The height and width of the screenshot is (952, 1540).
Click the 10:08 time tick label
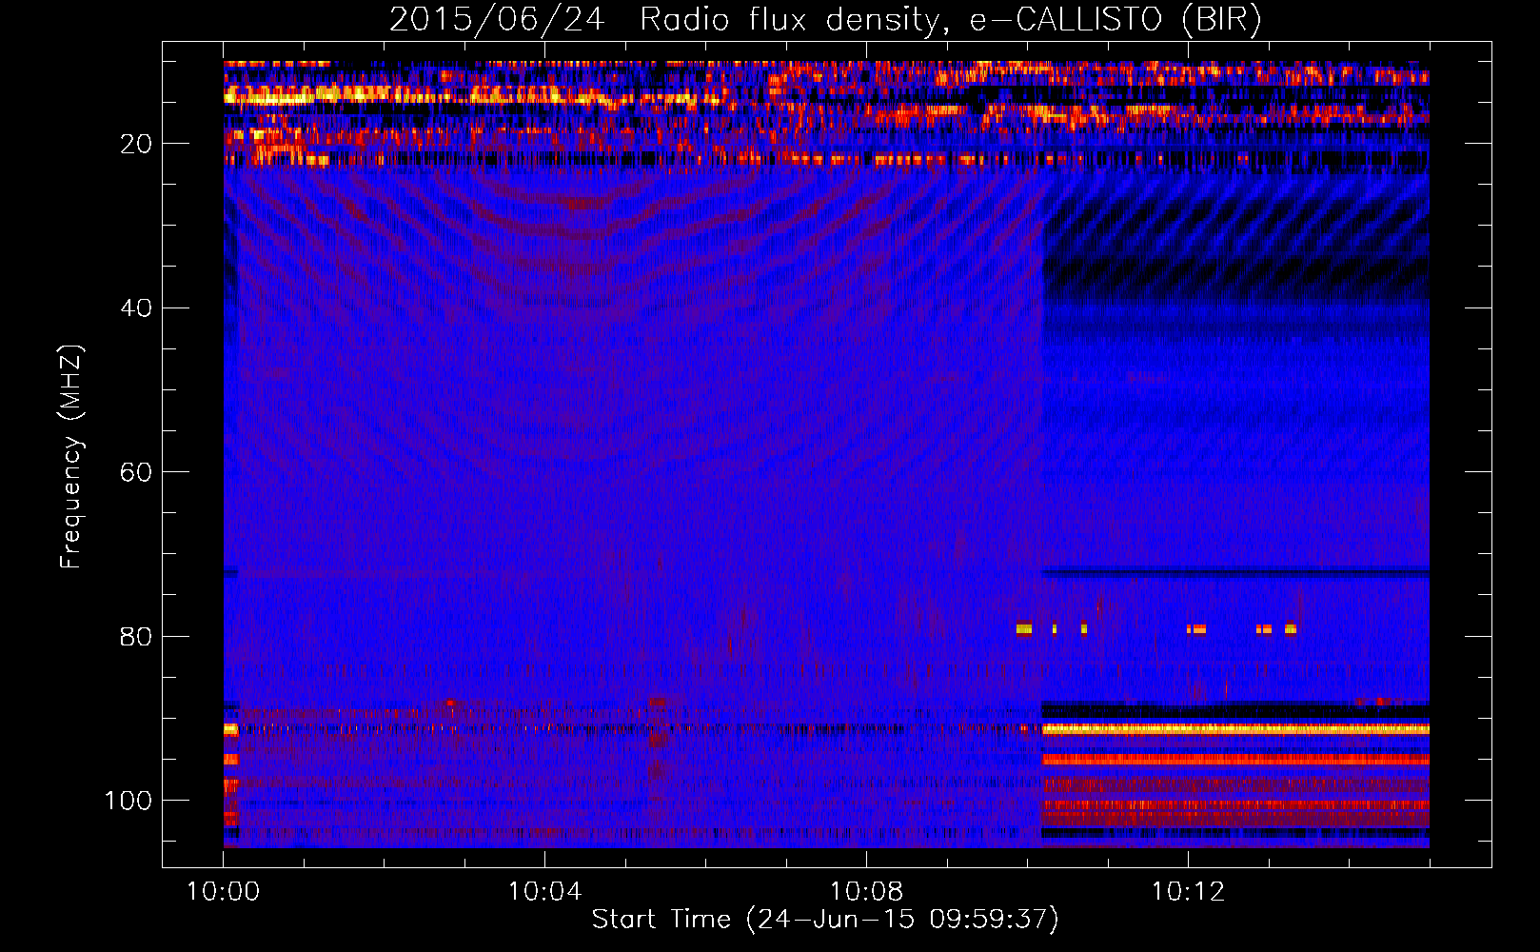(866, 892)
